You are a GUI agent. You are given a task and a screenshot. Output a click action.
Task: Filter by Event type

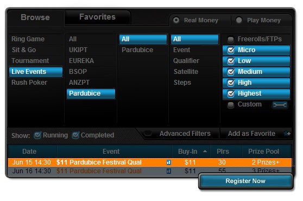pos(195,50)
